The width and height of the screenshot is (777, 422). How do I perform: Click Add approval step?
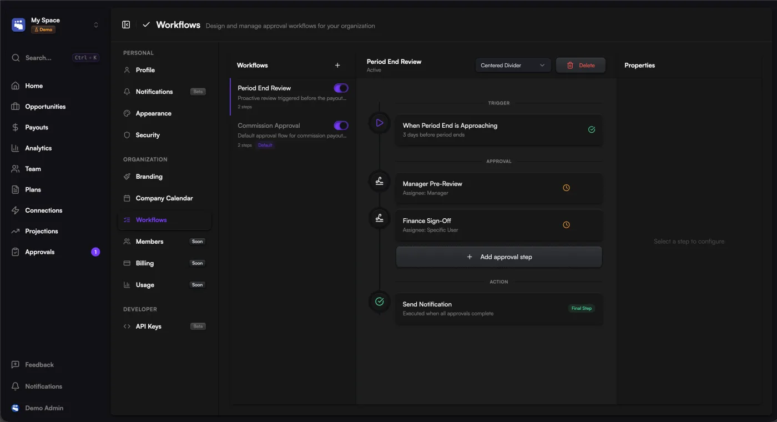[x=499, y=257]
